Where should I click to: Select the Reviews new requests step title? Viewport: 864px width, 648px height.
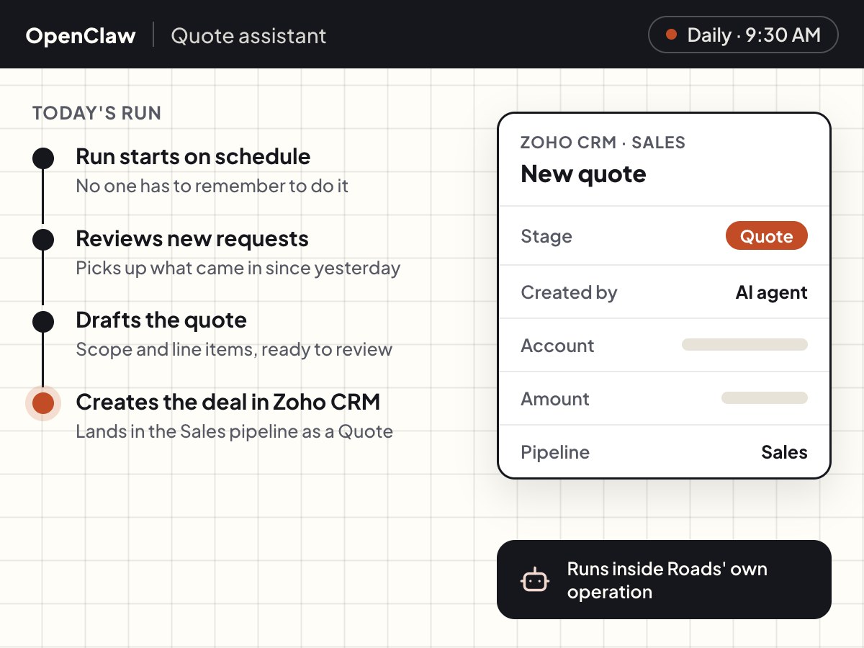[192, 239]
